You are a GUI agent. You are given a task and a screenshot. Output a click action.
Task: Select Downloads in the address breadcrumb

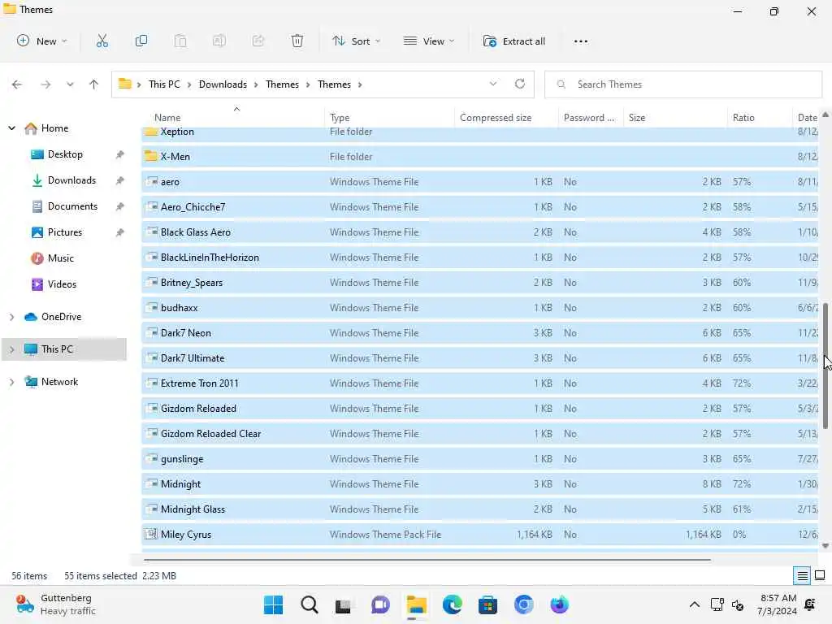click(x=223, y=84)
